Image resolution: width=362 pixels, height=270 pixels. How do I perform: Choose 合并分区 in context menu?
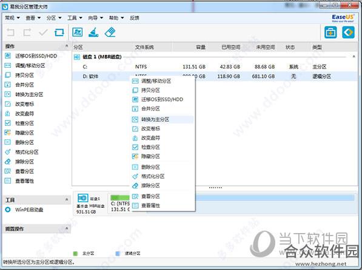tap(163, 108)
